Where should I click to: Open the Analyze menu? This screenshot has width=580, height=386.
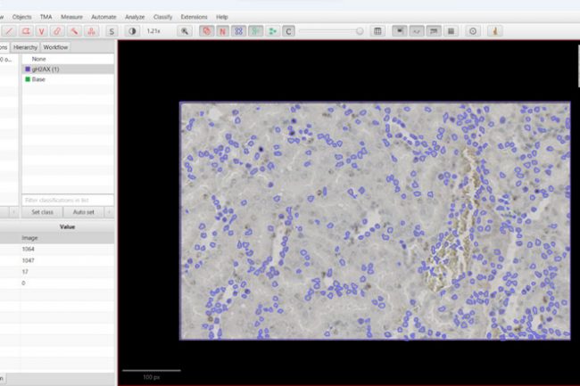(135, 17)
